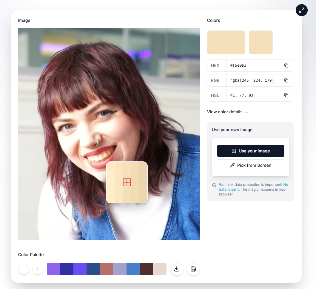Save the color palette
316x289 pixels.
[193, 269]
